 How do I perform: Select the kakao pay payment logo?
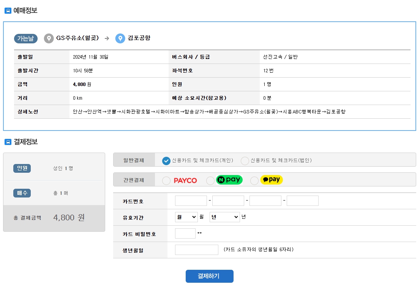click(x=272, y=180)
